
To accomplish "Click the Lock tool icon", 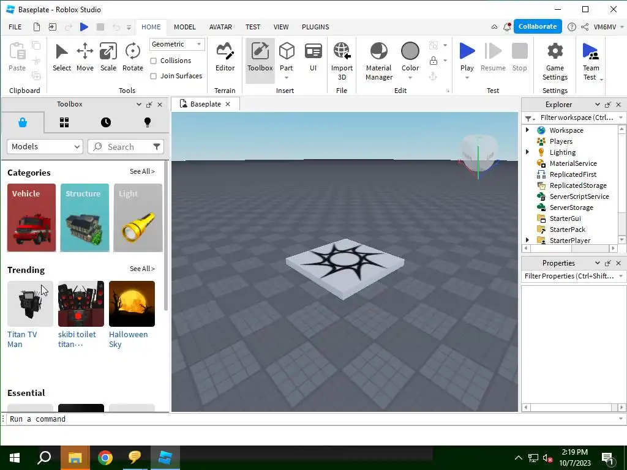I will tap(433, 61).
